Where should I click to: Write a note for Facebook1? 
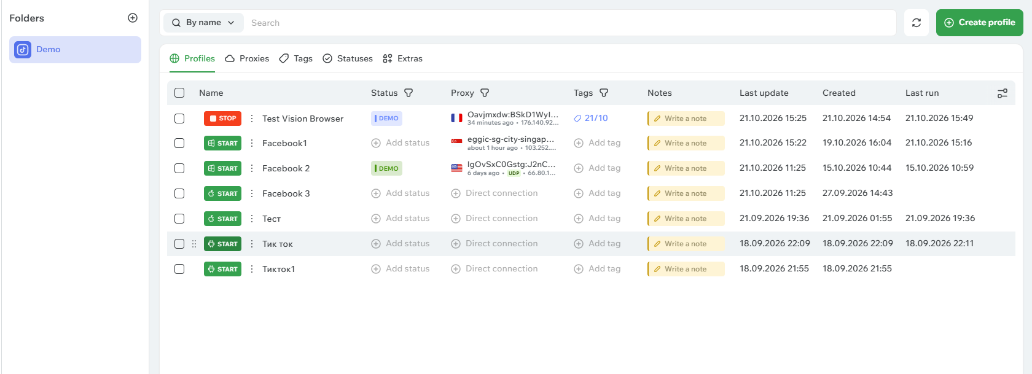pyautogui.click(x=686, y=143)
